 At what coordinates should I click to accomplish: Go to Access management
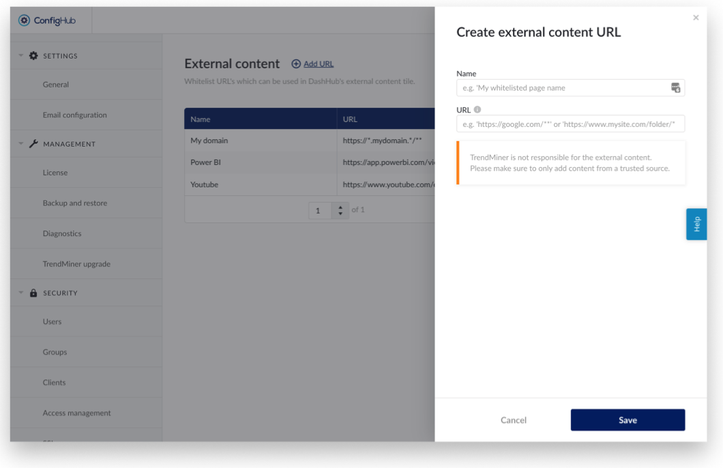pyautogui.click(x=76, y=413)
